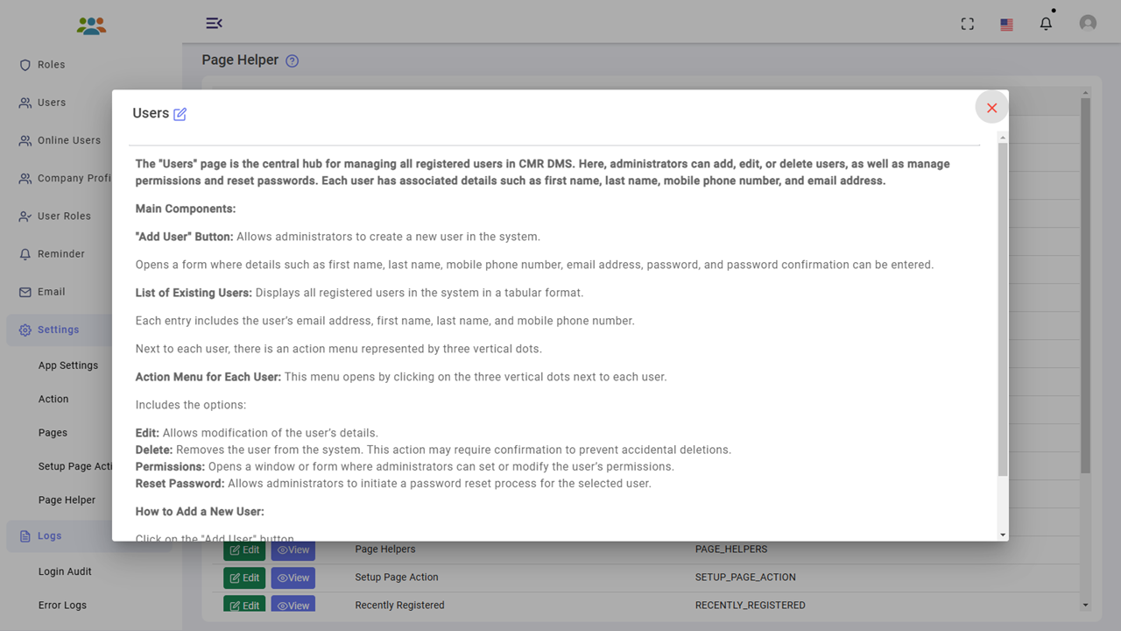Click the dialog's scroll down arrow

pos(1003,535)
